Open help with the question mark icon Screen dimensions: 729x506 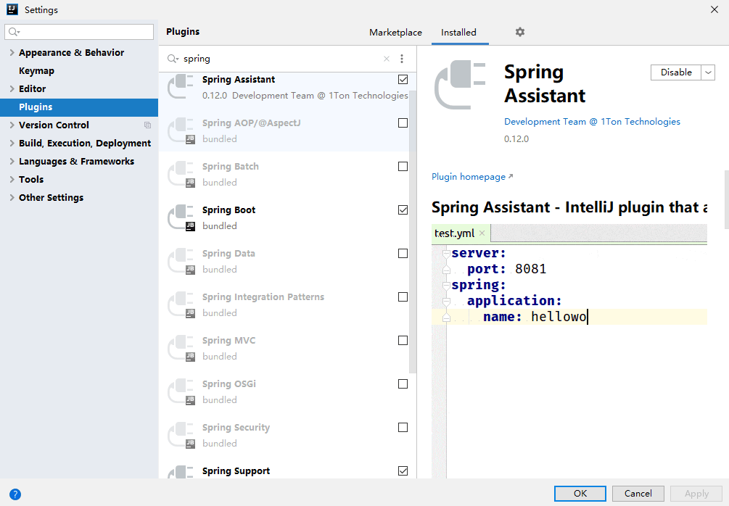pyautogui.click(x=15, y=494)
